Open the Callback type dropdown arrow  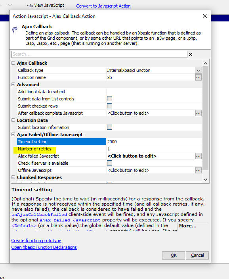click(198, 70)
